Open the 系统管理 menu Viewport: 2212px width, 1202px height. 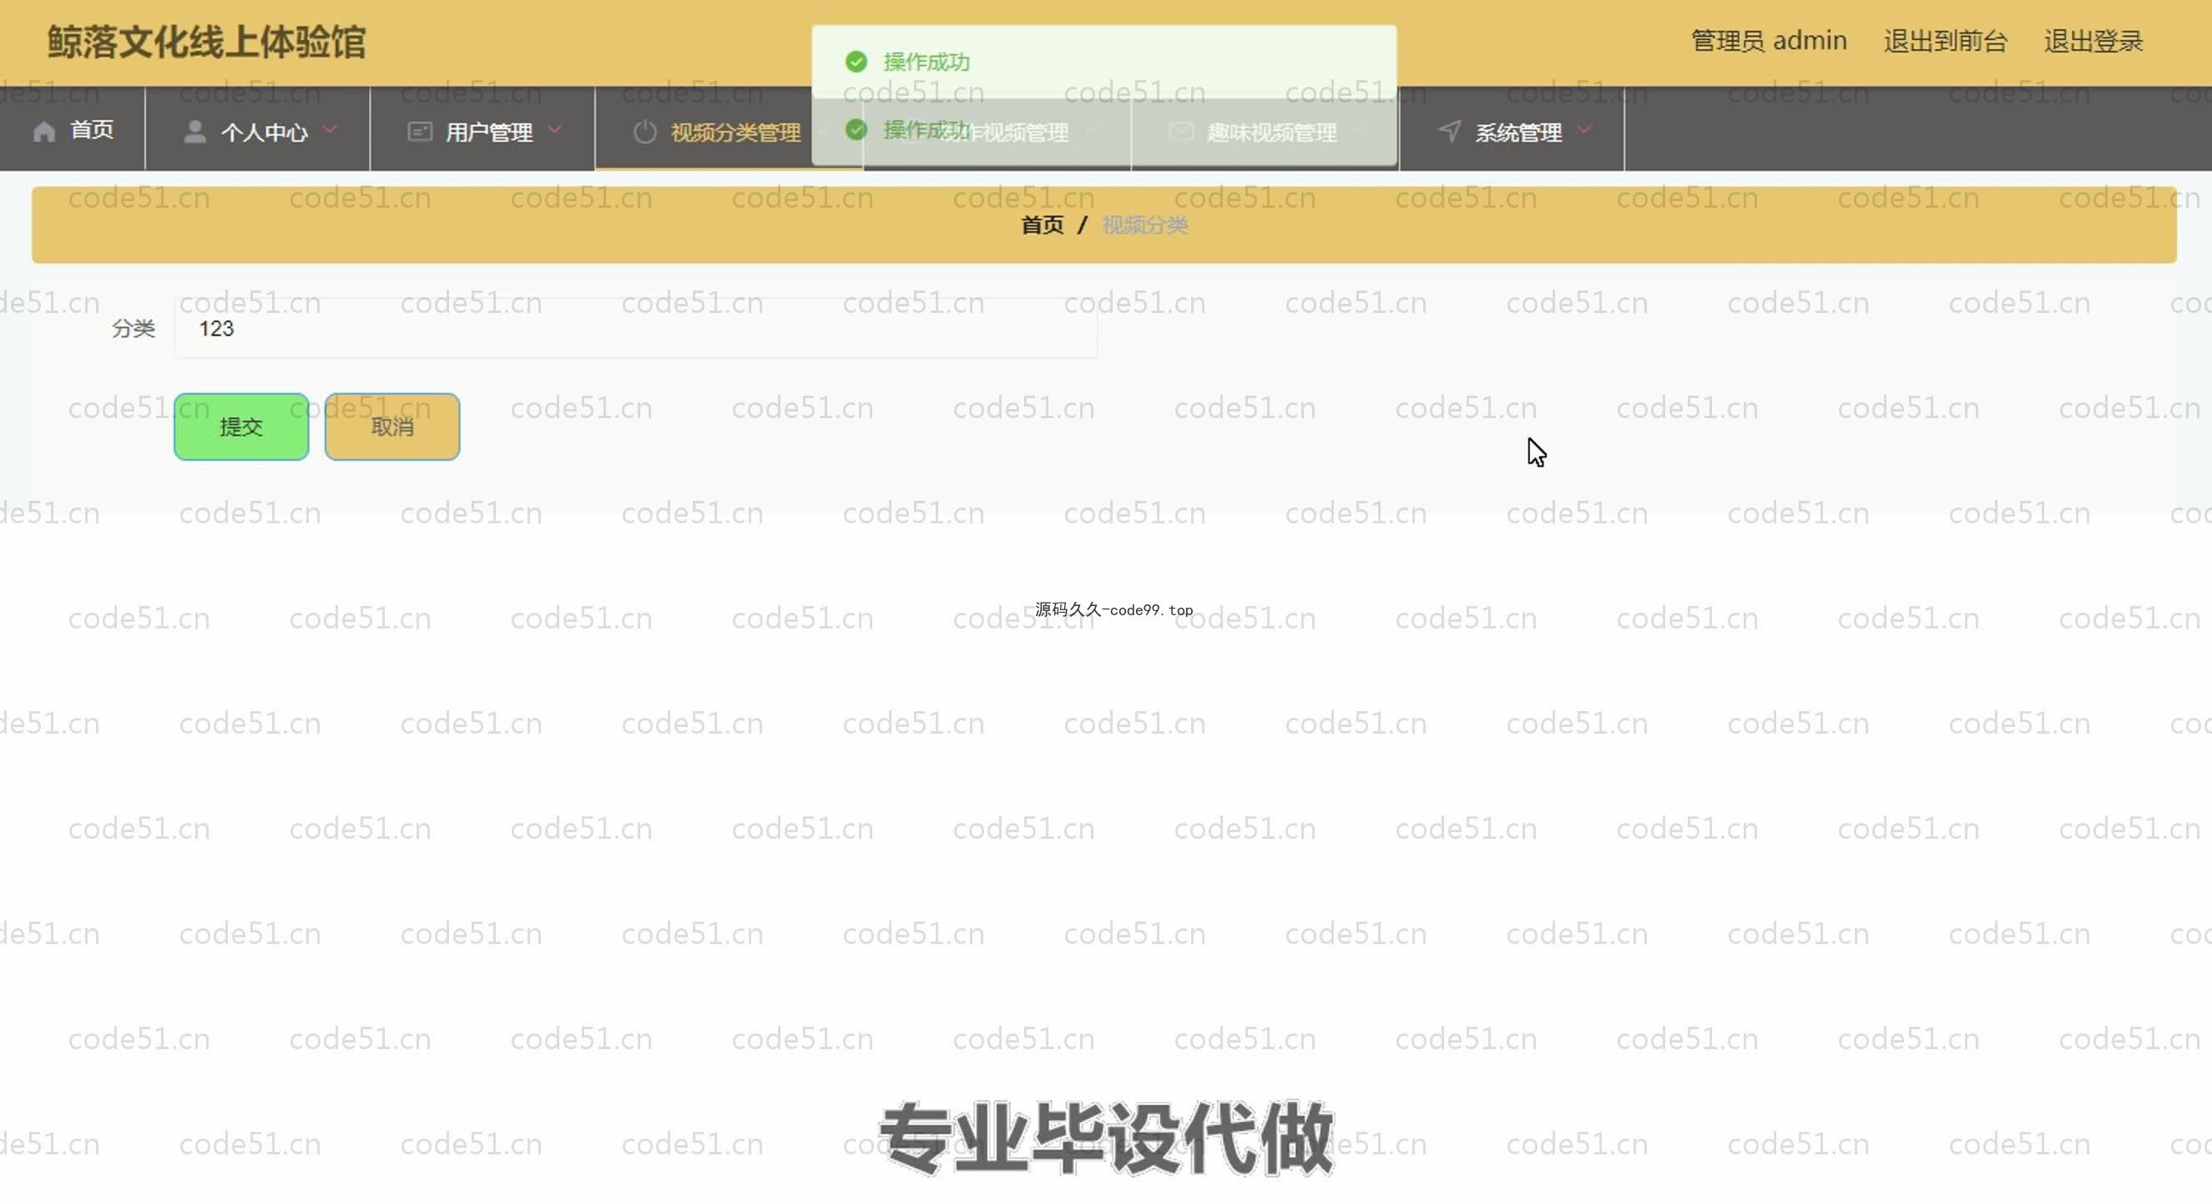1513,129
